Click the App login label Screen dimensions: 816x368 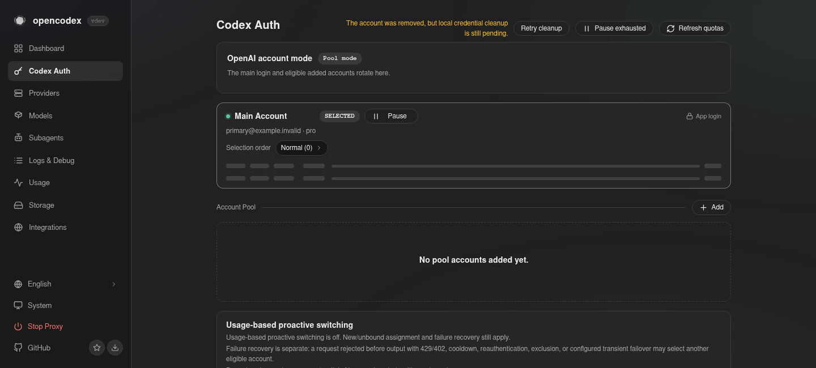point(708,116)
